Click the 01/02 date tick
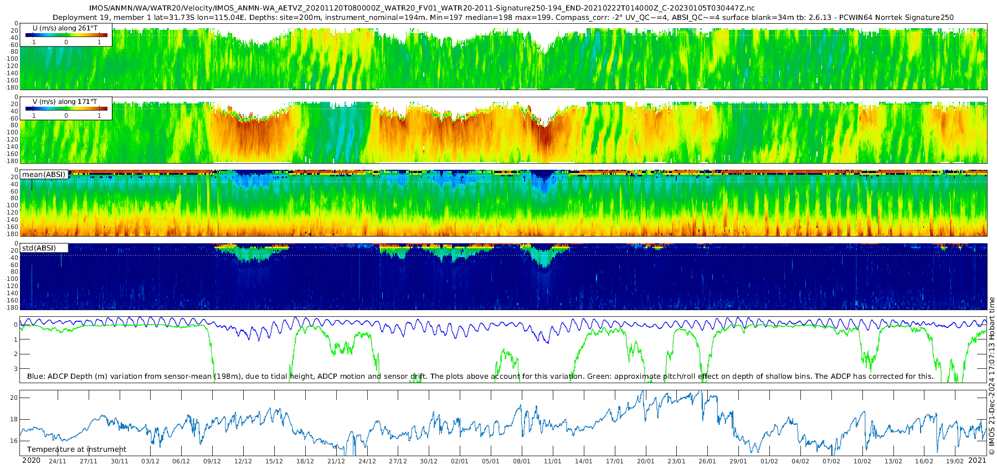The width and height of the screenshot is (997, 470). [x=769, y=461]
